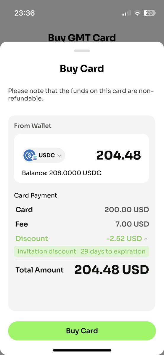The width and height of the screenshot is (164, 355).
Task: Tap the green Discount label
Action: 32,239
